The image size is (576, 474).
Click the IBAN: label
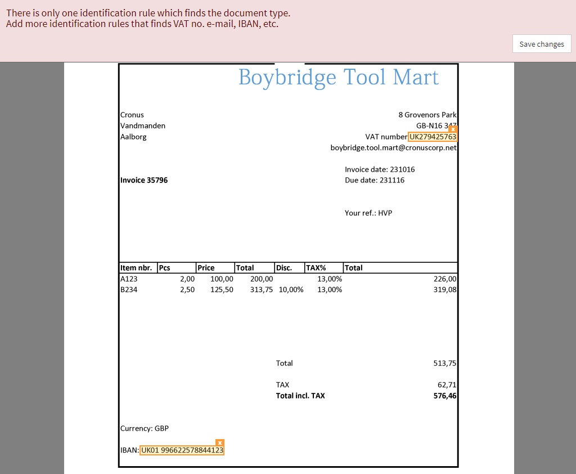[x=129, y=450]
